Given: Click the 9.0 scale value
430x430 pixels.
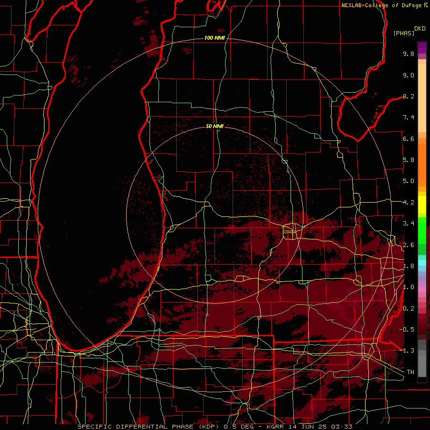Looking at the screenshot, I should pos(408,75).
